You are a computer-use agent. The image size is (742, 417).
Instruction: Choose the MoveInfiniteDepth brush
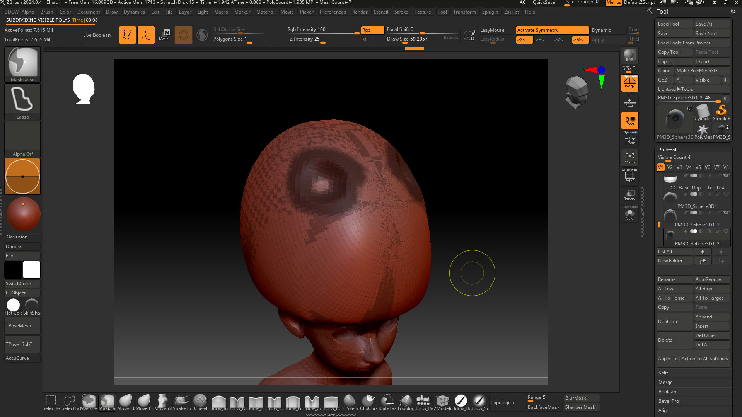pos(163,403)
